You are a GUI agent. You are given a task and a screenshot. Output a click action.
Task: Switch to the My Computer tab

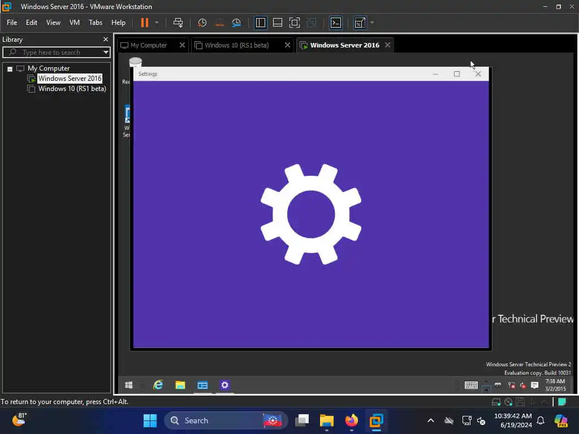click(149, 45)
